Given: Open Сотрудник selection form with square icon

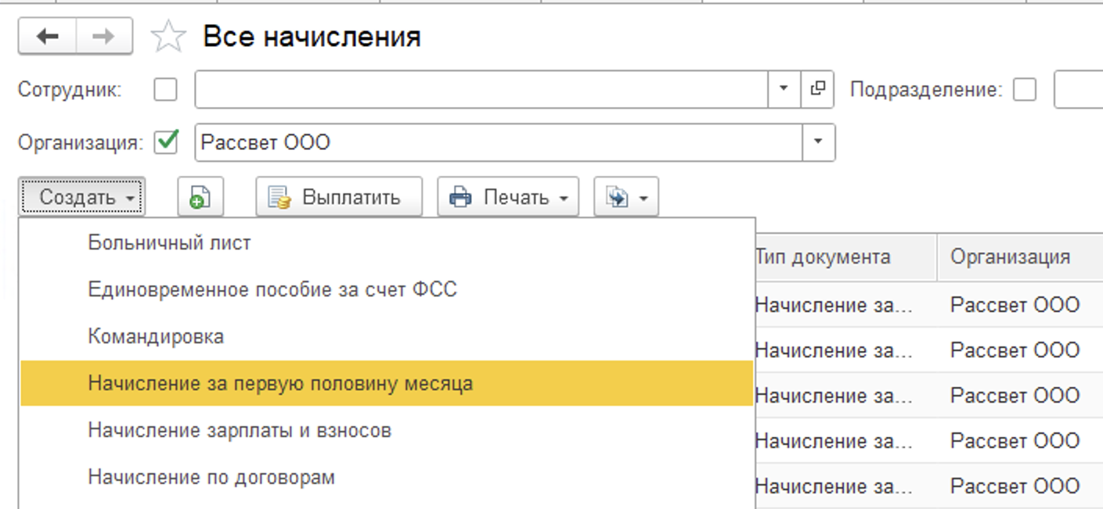Looking at the screenshot, I should coord(818,89).
